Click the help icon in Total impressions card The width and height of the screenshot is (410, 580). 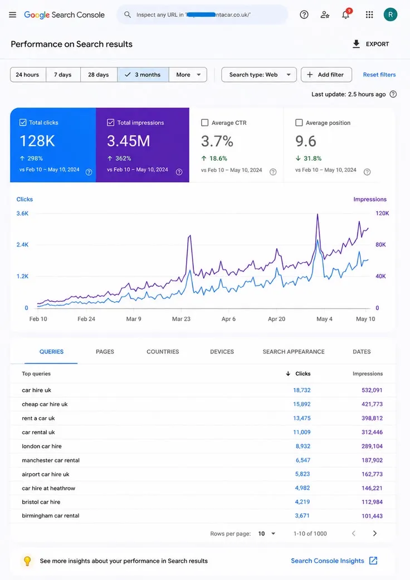click(179, 172)
